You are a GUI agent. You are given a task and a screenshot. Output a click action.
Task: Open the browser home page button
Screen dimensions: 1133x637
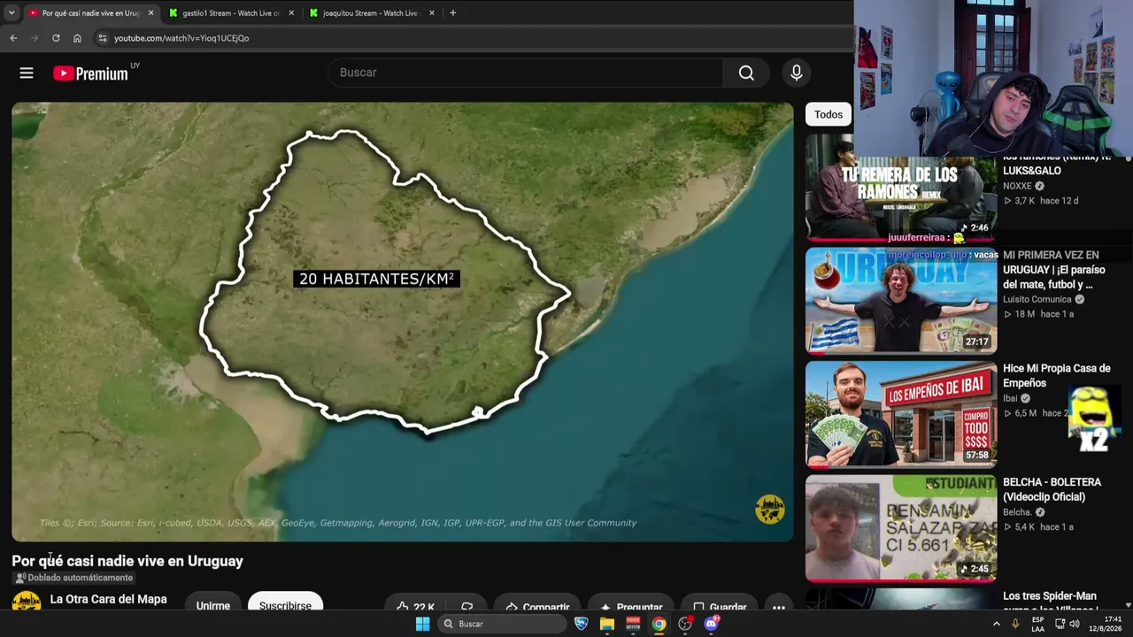coord(77,38)
